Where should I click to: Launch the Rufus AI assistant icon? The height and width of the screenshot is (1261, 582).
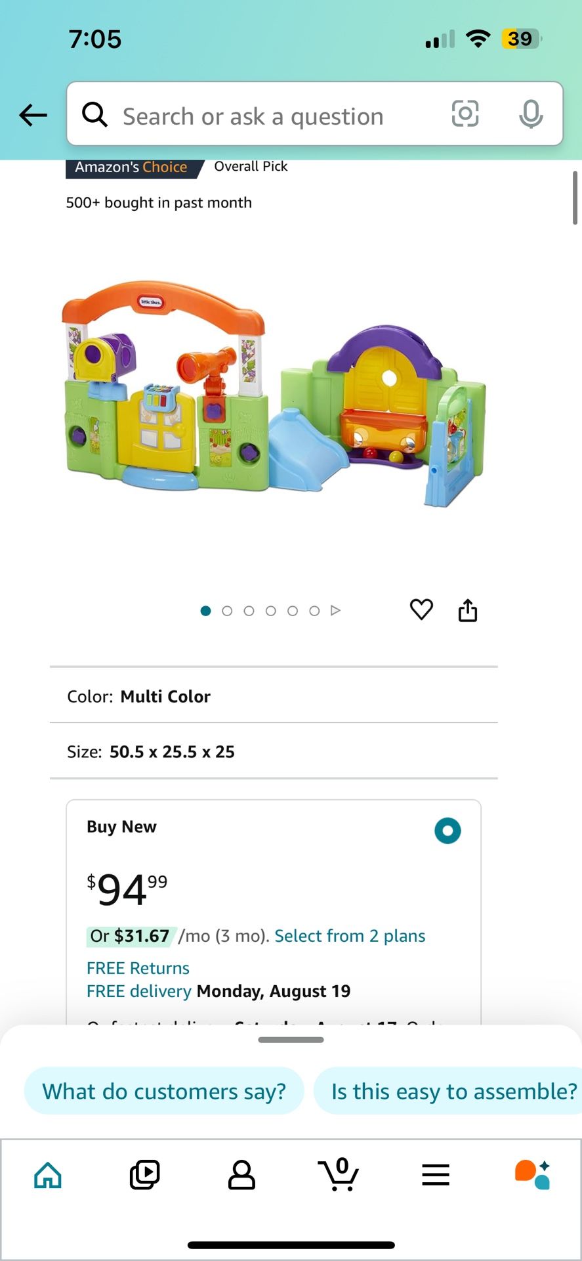[x=532, y=1175]
